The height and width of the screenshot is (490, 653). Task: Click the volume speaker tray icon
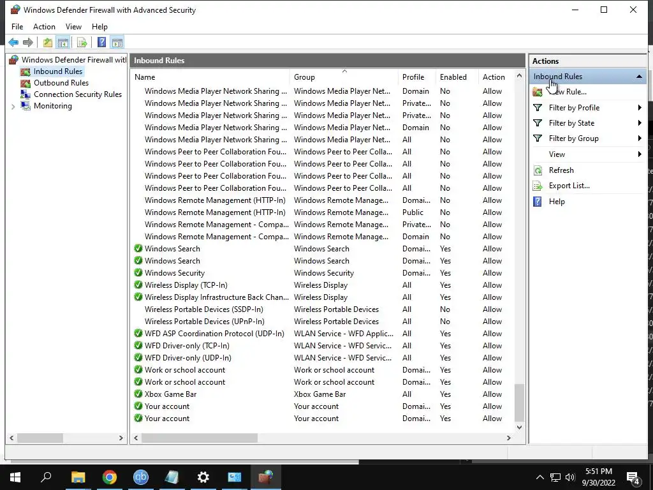pyautogui.click(x=570, y=477)
